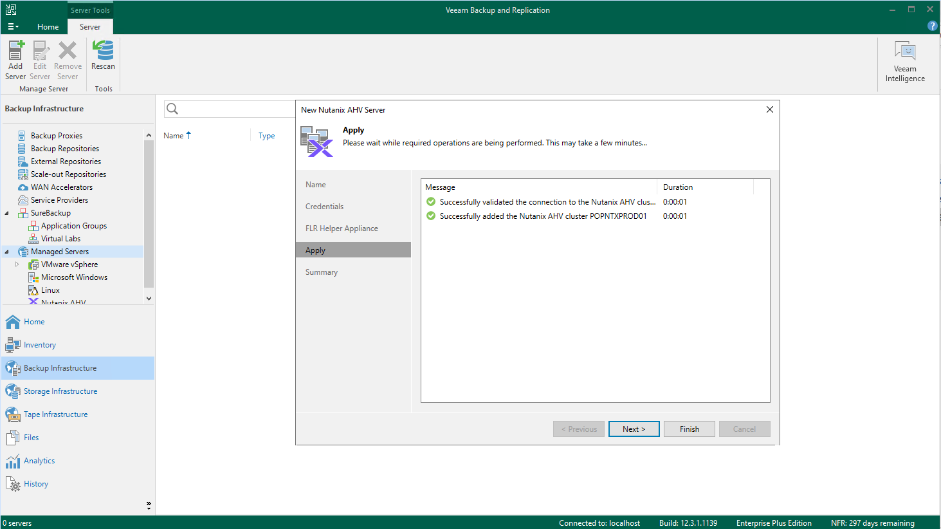Screen dimensions: 941x529
Task: Click the Inventory view icon
Action: coord(13,345)
